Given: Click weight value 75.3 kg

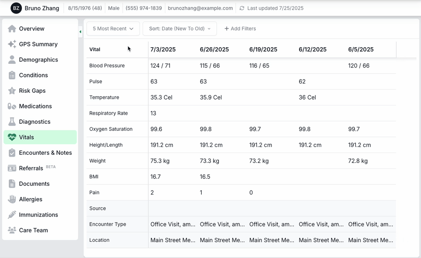Looking at the screenshot, I should point(160,161).
